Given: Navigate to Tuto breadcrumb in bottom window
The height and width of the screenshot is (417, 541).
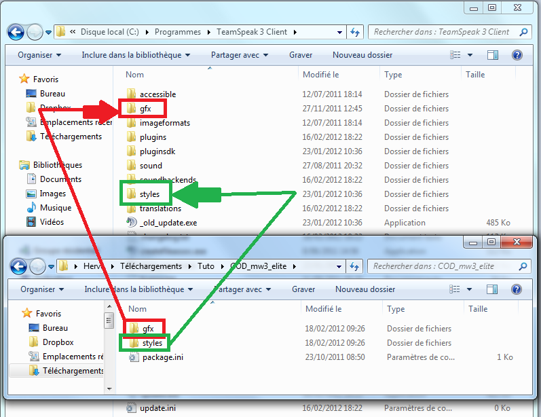Looking at the screenshot, I should [x=206, y=266].
